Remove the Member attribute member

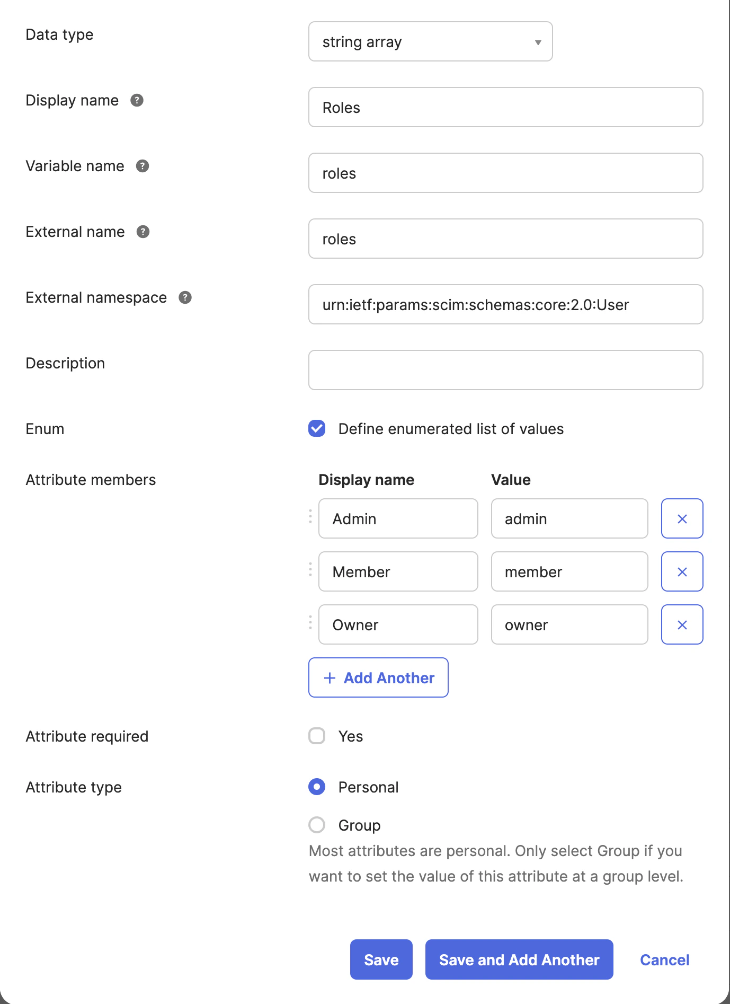682,571
